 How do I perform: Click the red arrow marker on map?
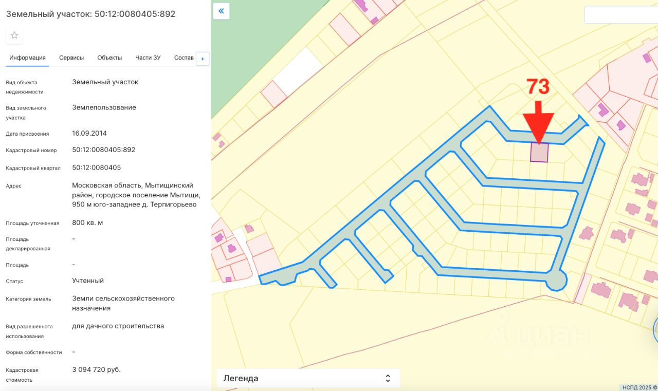pos(538,121)
